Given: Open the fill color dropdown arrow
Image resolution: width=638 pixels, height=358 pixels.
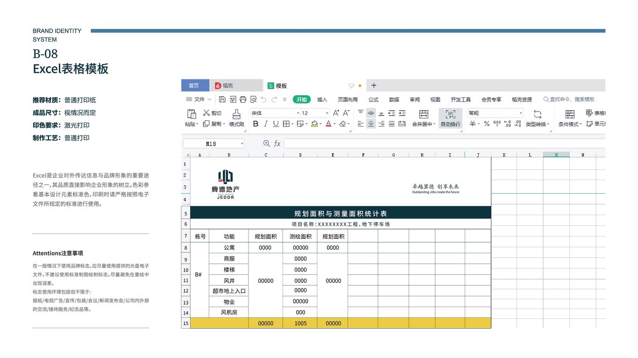Looking at the screenshot, I should [321, 124].
